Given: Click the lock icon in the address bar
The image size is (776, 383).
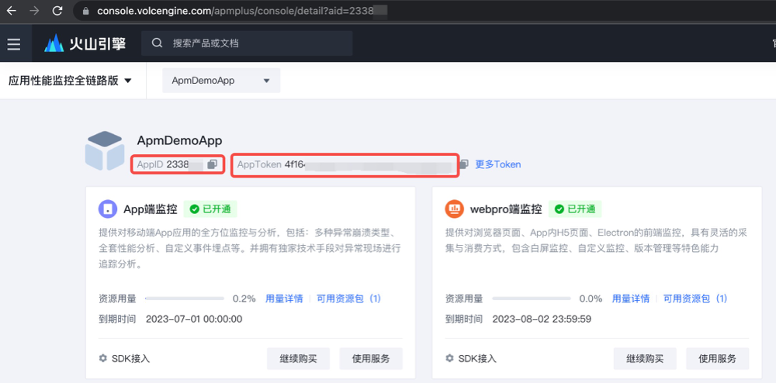Looking at the screenshot, I should point(86,11).
